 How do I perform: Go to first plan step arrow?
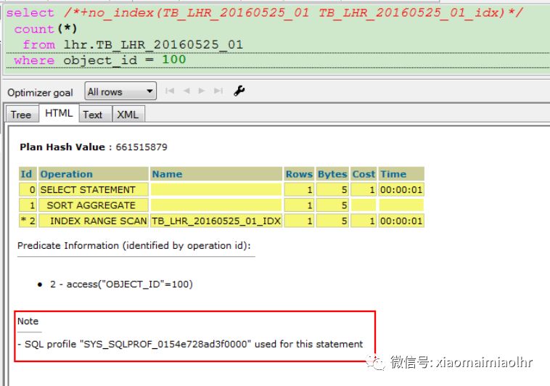click(x=170, y=91)
